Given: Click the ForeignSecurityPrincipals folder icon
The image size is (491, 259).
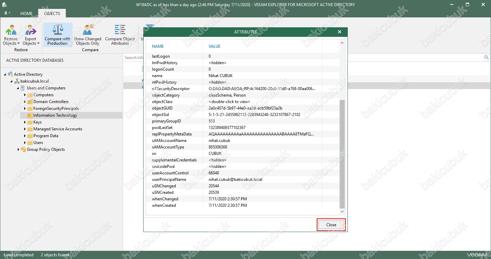Looking at the screenshot, I should 30,109.
